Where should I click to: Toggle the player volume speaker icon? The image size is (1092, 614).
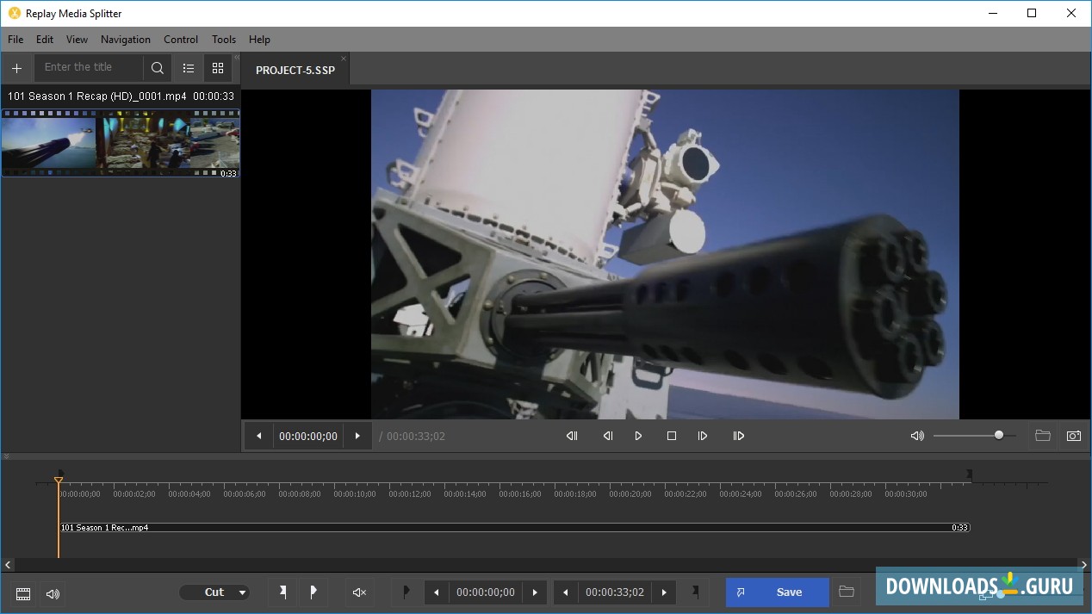[917, 436]
